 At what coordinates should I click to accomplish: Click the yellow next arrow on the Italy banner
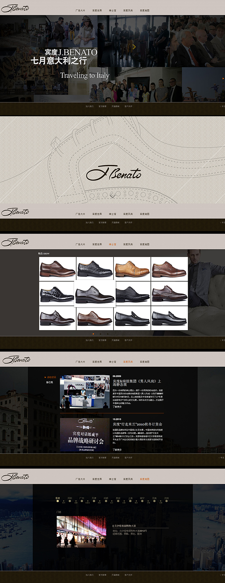click(134, 47)
